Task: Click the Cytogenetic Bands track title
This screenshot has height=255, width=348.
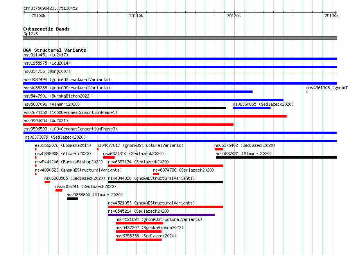Action: click(47, 29)
